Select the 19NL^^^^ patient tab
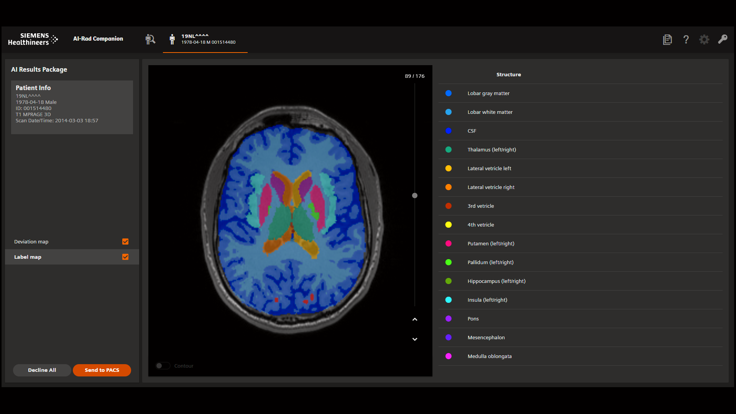 205,39
